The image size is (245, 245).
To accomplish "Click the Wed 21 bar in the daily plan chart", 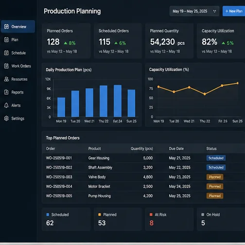I will [x=89, y=103].
